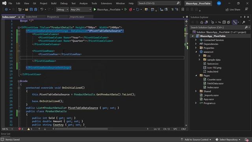The width and height of the screenshot is (252, 142).
Task: Open the Extensions menu
Action: pos(106,3)
